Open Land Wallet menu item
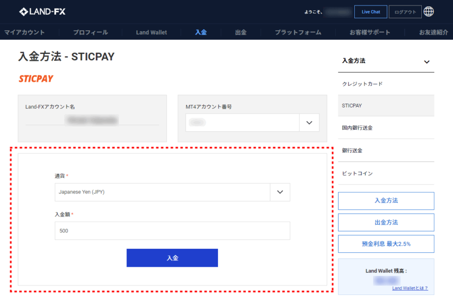 coord(152,32)
